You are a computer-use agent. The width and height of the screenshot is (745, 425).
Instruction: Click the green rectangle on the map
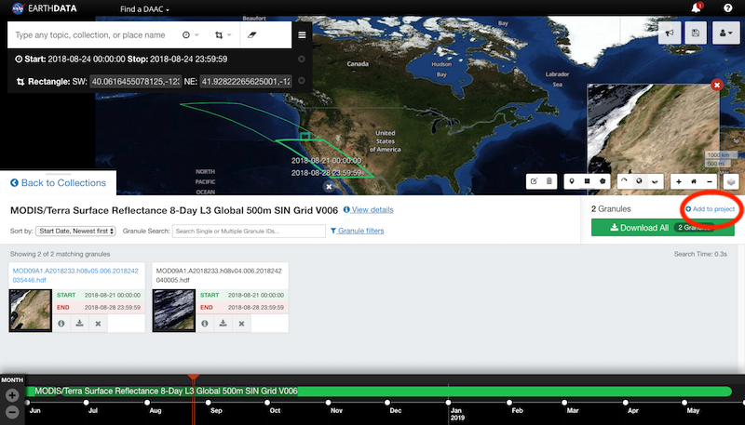coord(305,137)
